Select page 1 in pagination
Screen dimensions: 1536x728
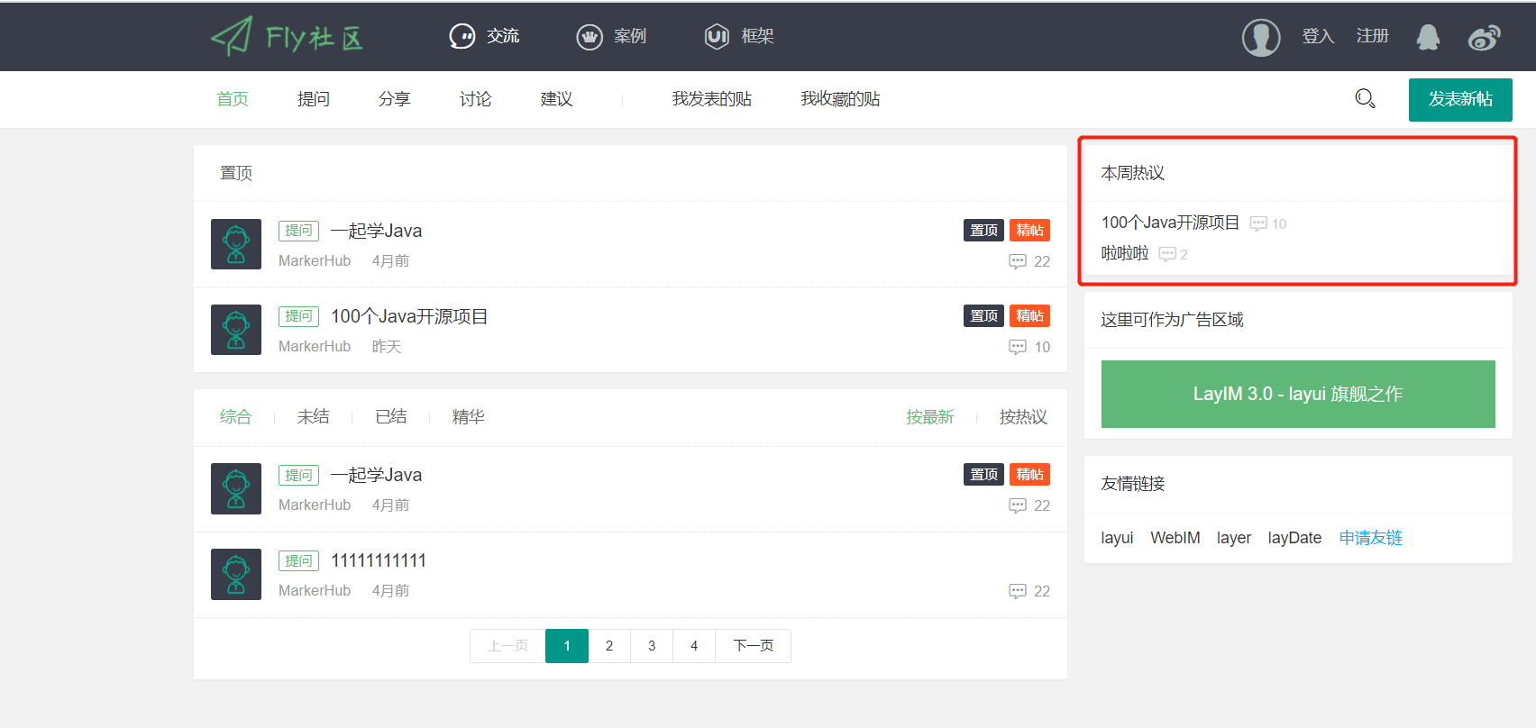567,646
